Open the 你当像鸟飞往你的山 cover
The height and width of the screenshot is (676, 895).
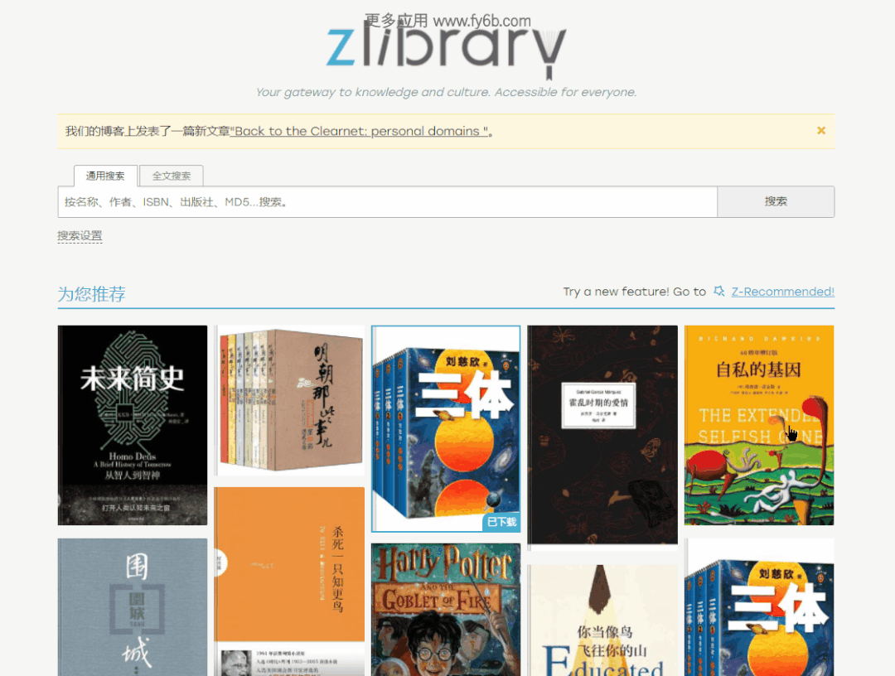[x=602, y=620]
